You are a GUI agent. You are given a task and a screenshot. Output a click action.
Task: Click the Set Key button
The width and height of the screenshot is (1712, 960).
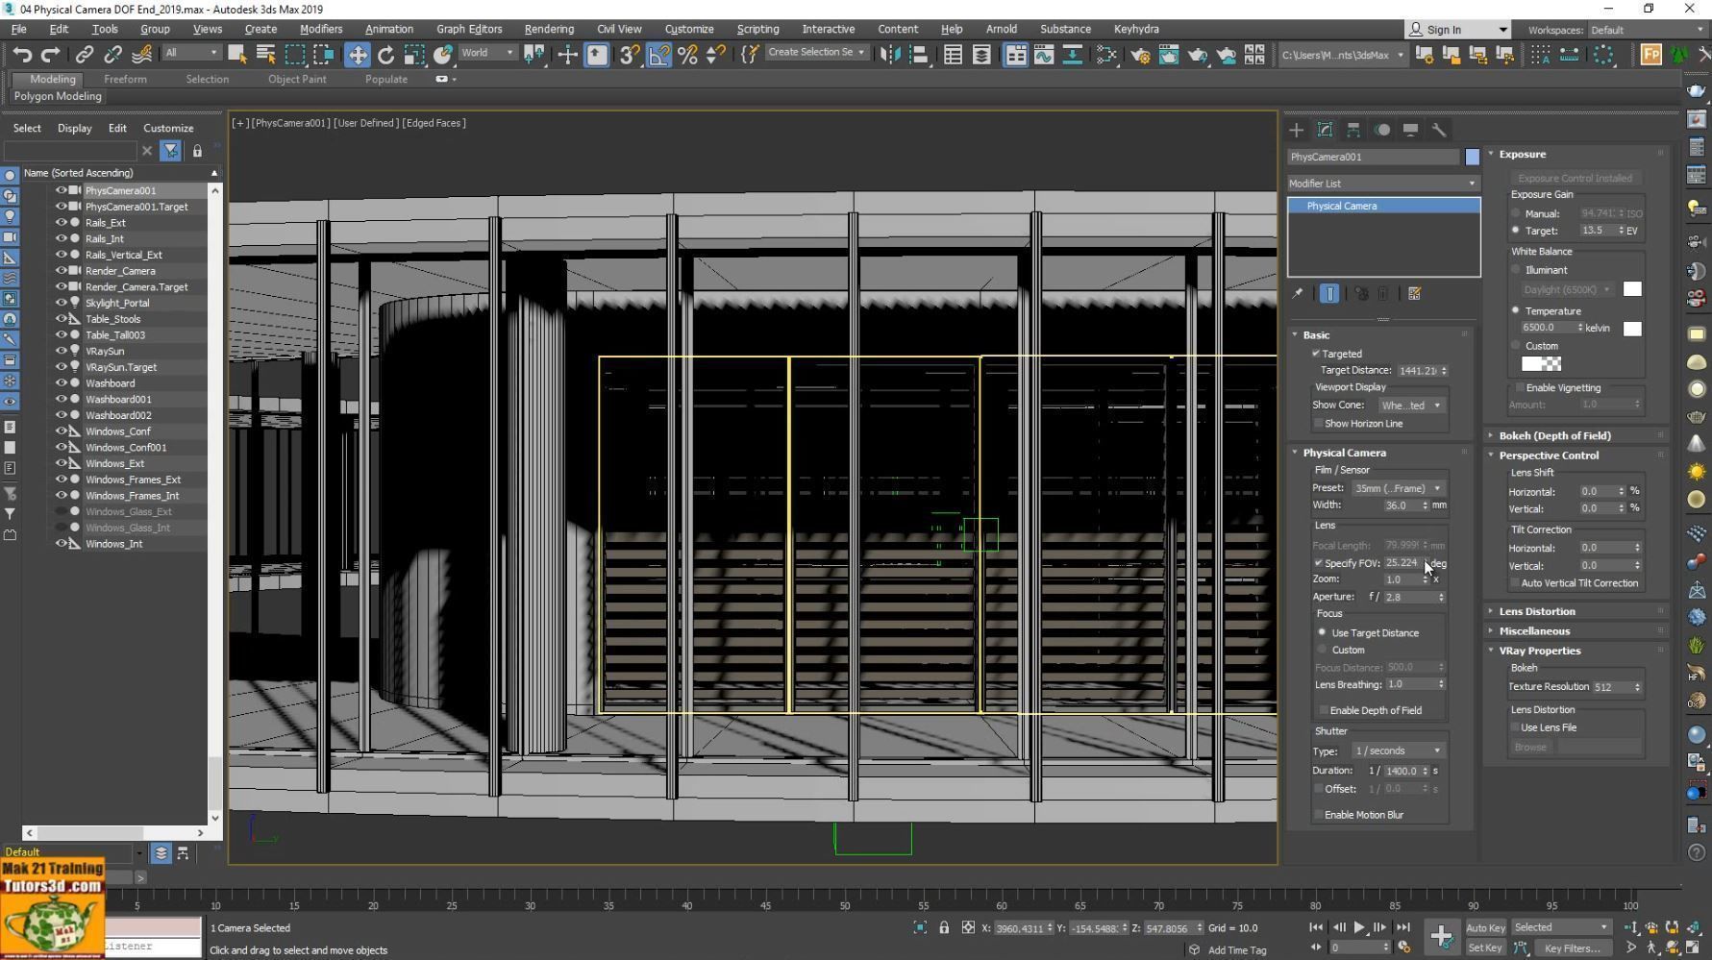[x=1485, y=948]
